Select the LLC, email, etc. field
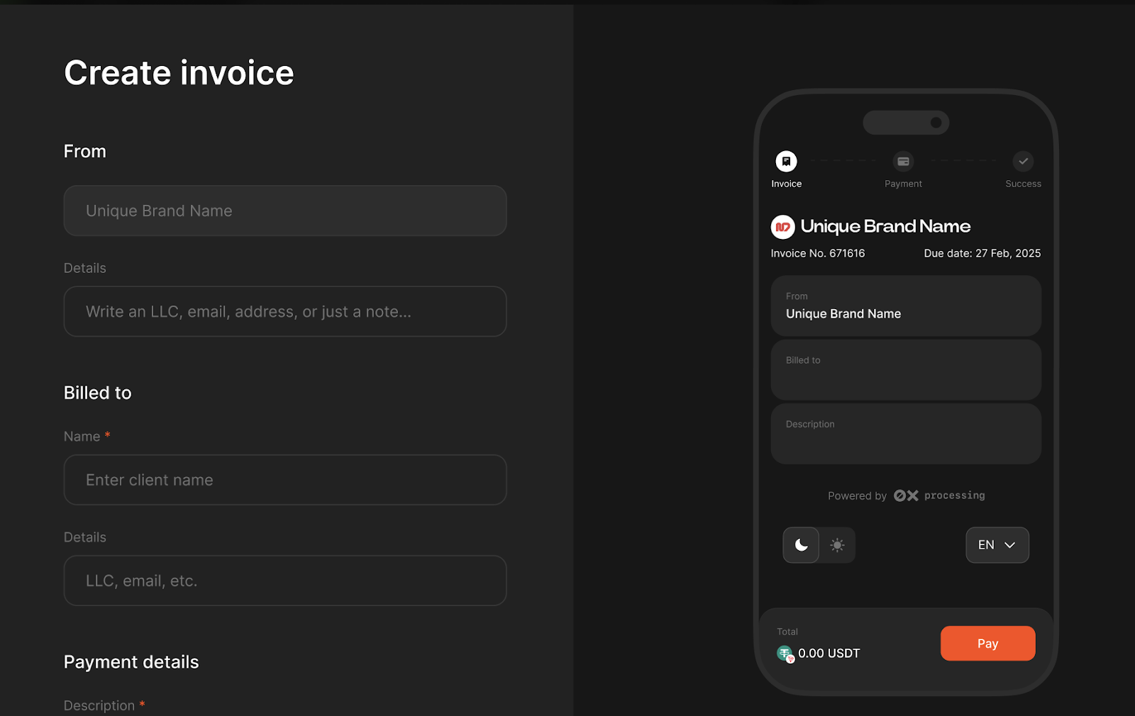This screenshot has height=716, width=1135. click(x=285, y=581)
